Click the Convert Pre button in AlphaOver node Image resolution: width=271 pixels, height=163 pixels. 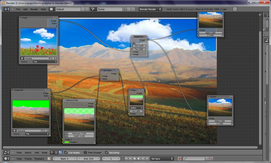click(x=139, y=43)
